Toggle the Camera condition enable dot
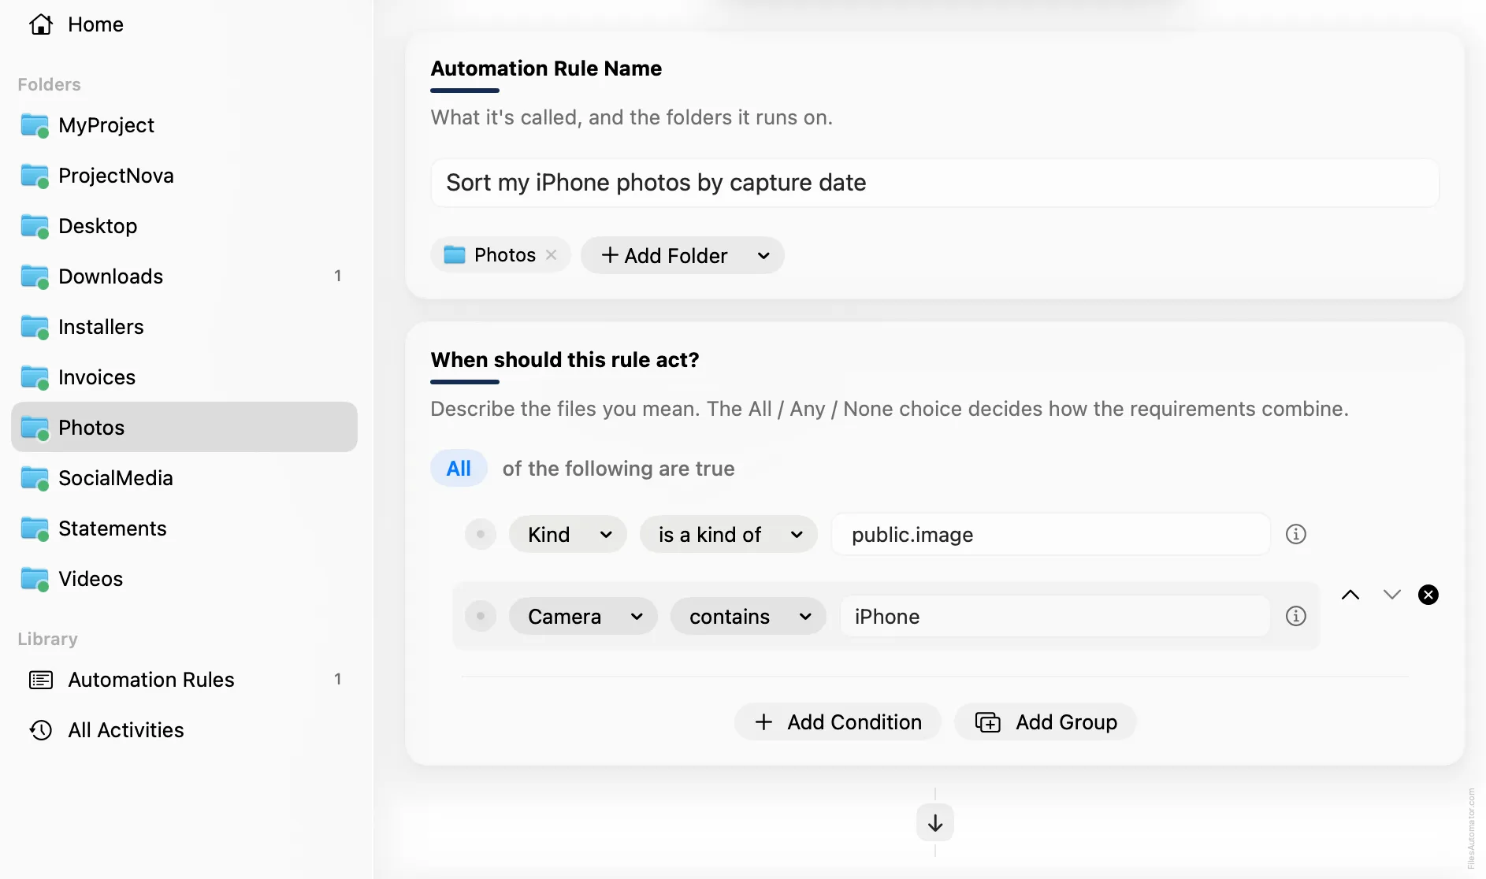Viewport: 1486px width, 879px height. coord(481,616)
